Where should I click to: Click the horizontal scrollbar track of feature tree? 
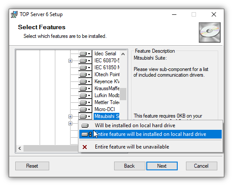tap(51, 148)
